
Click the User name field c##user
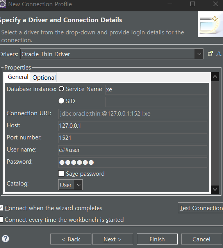tap(133, 150)
